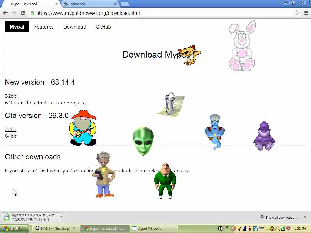Click the Mypal - Download taskbar button
311x233 pixels.
(105, 229)
